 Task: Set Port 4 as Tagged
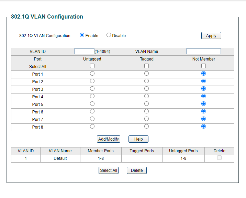click(x=147, y=96)
